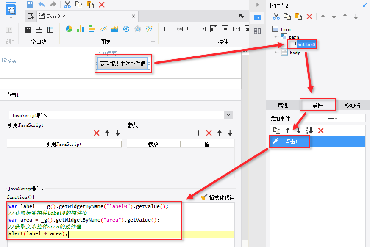Copy widget in 控件设置 panel

coord(287,17)
